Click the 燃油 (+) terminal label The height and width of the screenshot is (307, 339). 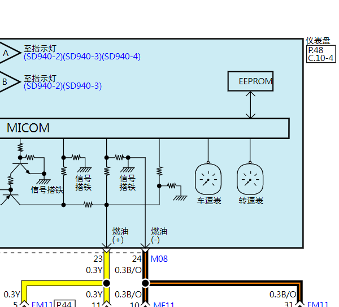pos(120,236)
